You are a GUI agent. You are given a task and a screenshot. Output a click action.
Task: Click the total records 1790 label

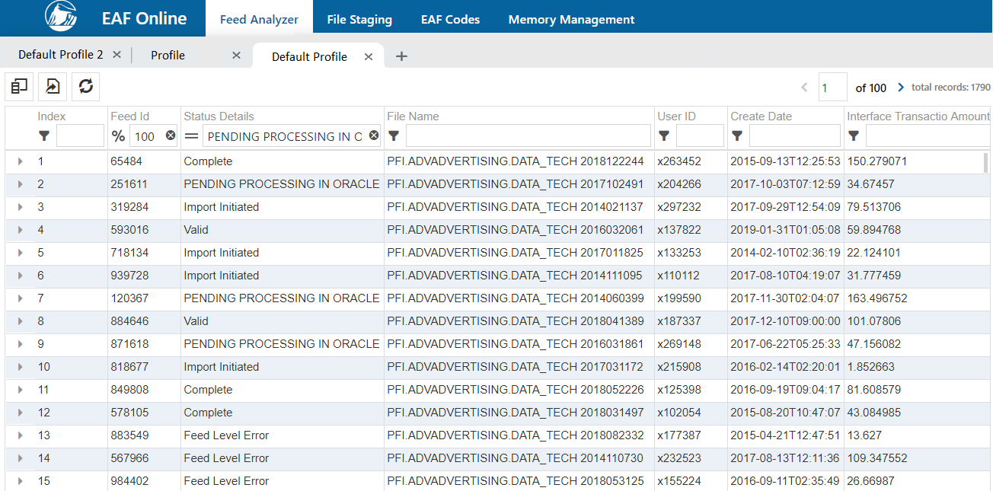(x=951, y=88)
